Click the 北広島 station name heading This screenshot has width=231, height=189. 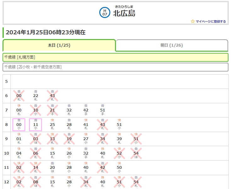124,13
